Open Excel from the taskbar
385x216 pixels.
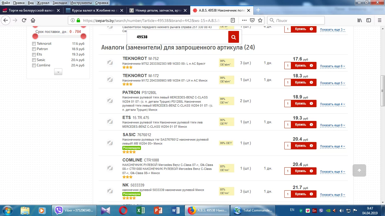pos(140,210)
